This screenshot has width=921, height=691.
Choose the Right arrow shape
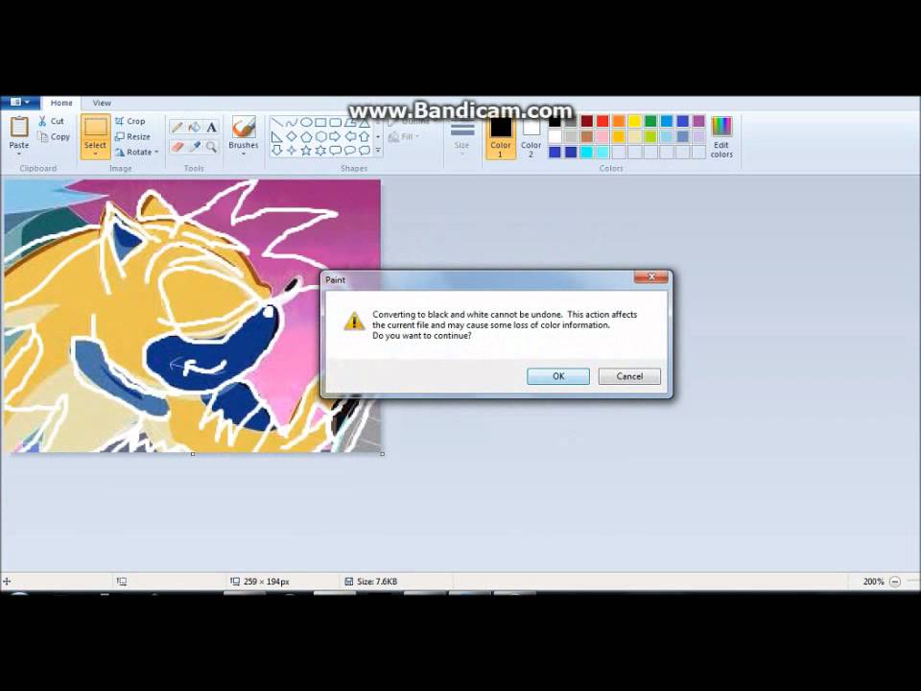click(x=336, y=136)
